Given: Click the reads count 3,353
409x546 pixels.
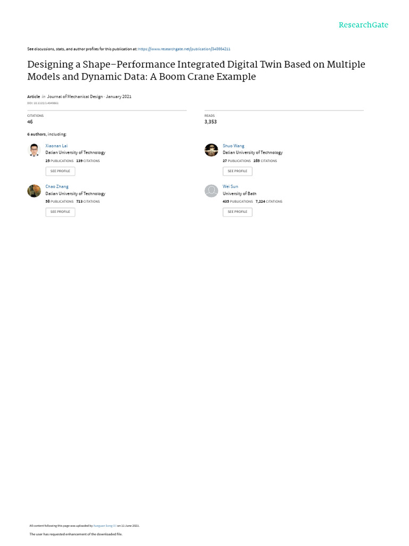Looking at the screenshot, I should point(210,122).
